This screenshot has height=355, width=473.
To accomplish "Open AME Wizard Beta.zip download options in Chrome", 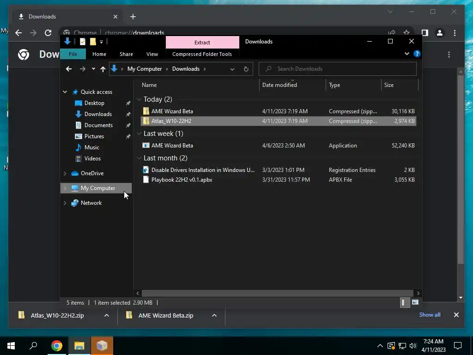I will [214, 315].
